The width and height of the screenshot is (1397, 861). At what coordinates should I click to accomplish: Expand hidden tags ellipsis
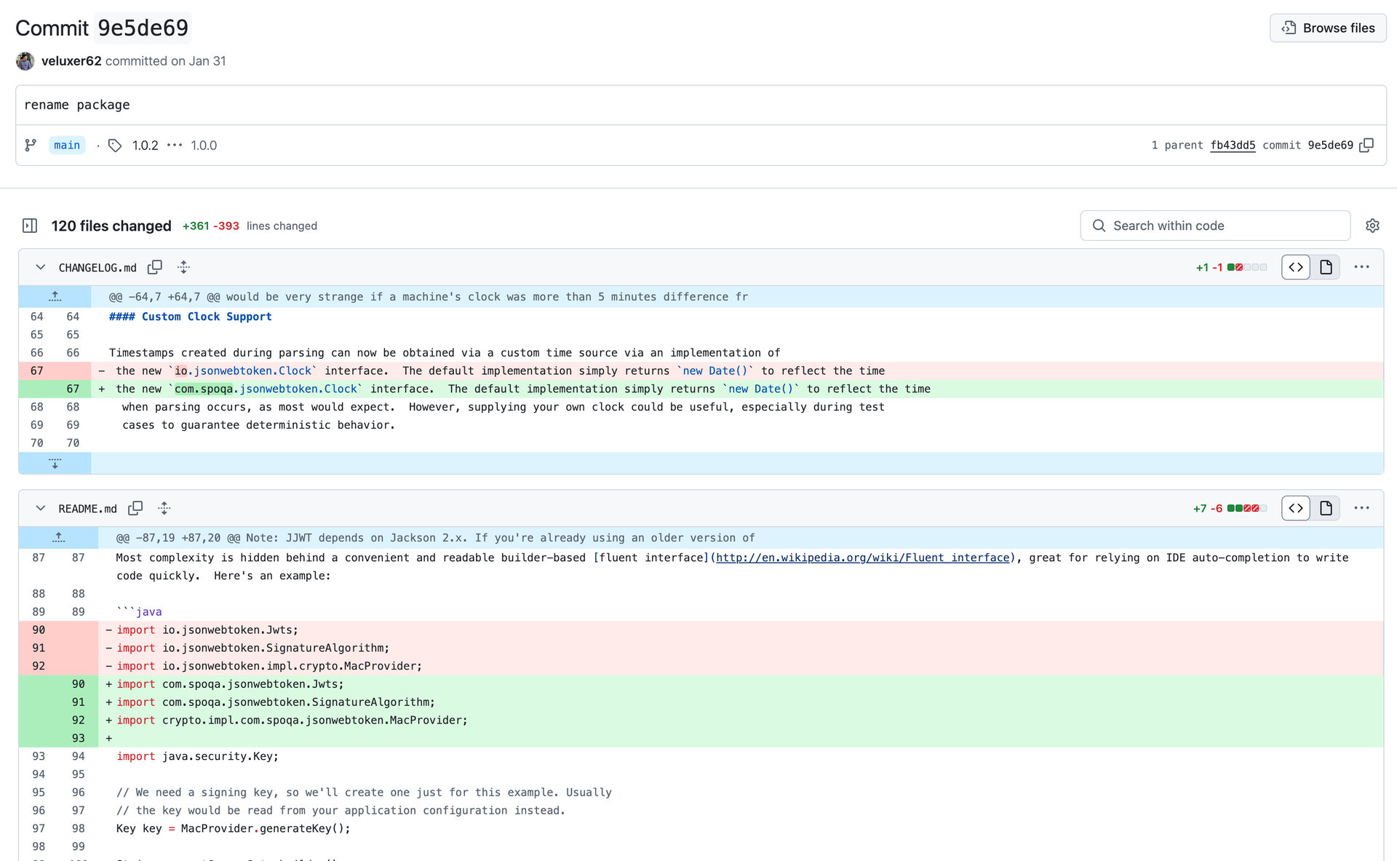(x=175, y=145)
